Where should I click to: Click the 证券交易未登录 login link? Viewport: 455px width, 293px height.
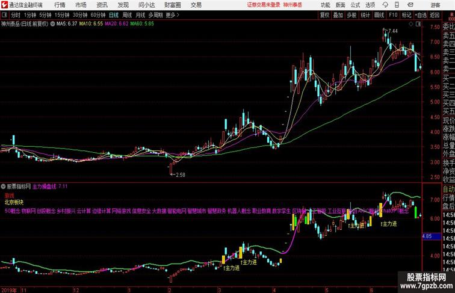[264, 5]
